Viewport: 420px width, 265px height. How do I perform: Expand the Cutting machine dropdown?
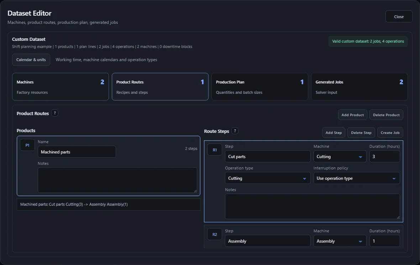(340, 156)
